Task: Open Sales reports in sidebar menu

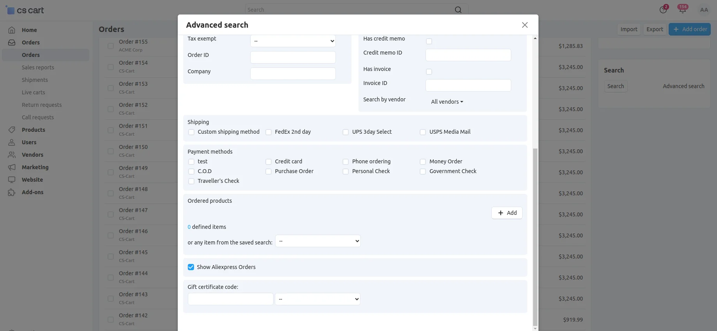Action: pyautogui.click(x=38, y=67)
